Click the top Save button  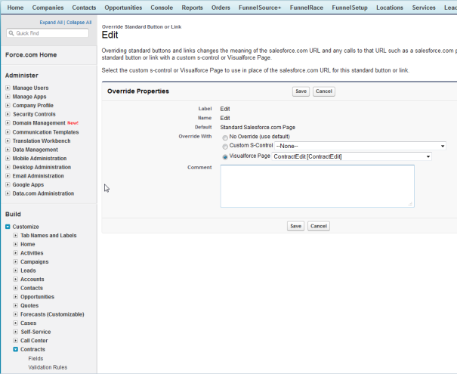coord(301,91)
